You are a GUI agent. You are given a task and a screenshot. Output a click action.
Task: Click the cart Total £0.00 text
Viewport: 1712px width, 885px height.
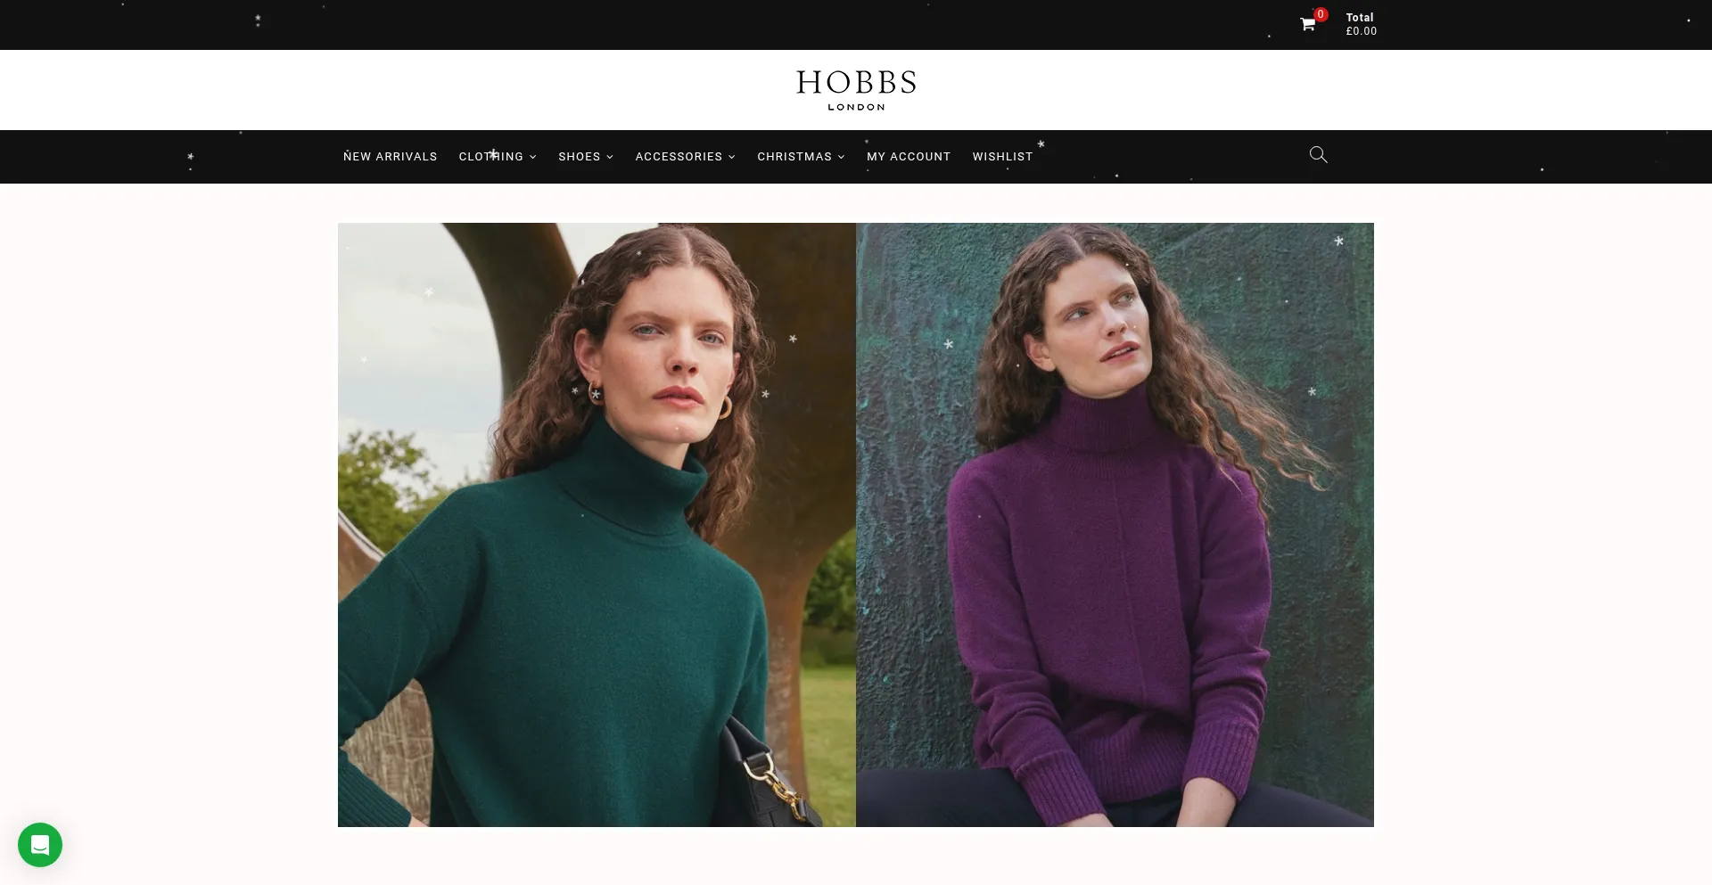pos(1361,24)
